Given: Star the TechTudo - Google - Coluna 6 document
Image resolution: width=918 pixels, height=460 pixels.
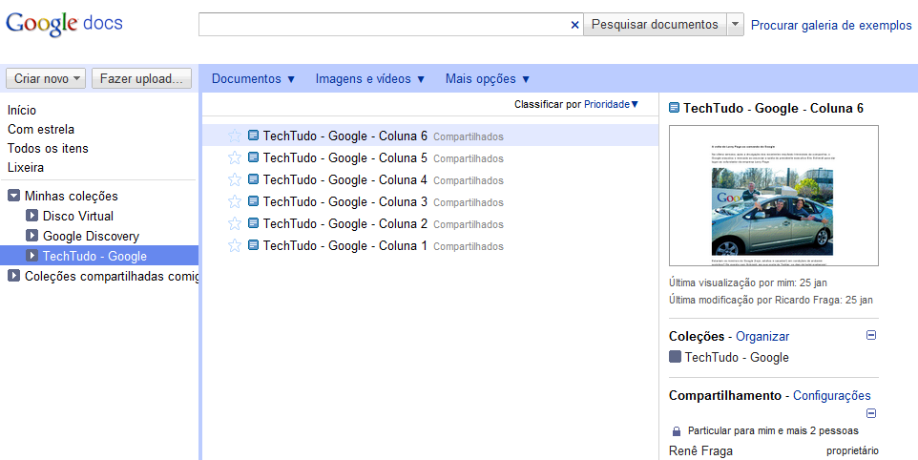Looking at the screenshot, I should point(235,136).
